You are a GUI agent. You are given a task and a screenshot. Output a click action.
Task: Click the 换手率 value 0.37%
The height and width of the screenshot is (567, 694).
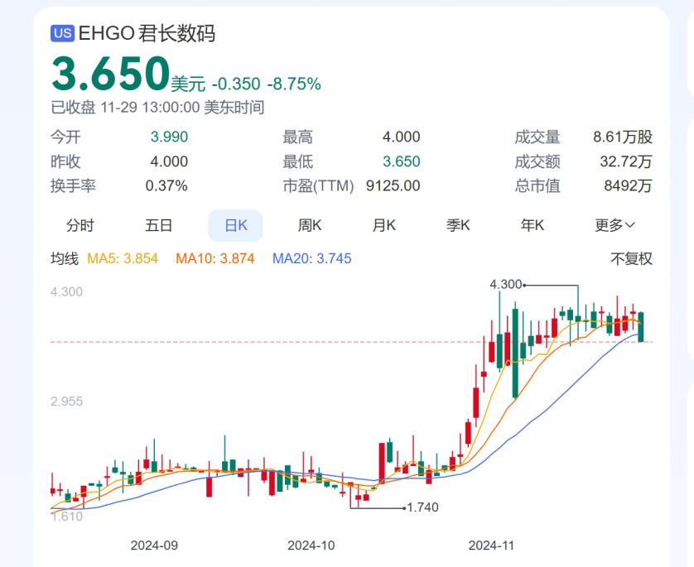pyautogui.click(x=166, y=185)
